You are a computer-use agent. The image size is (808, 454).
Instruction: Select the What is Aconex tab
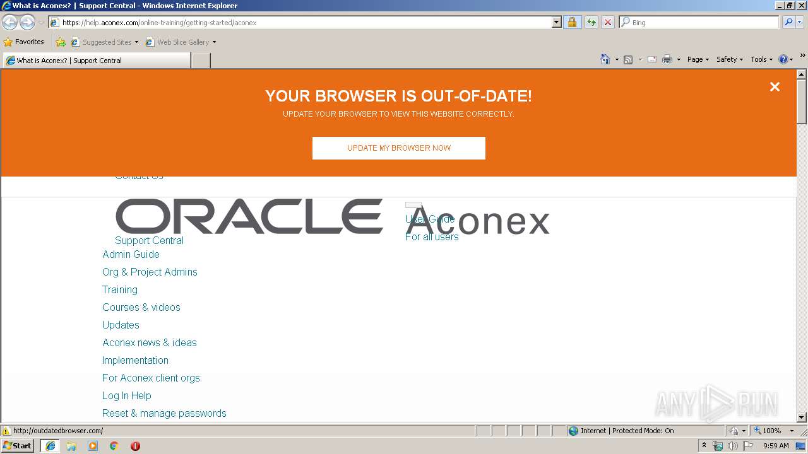96,61
